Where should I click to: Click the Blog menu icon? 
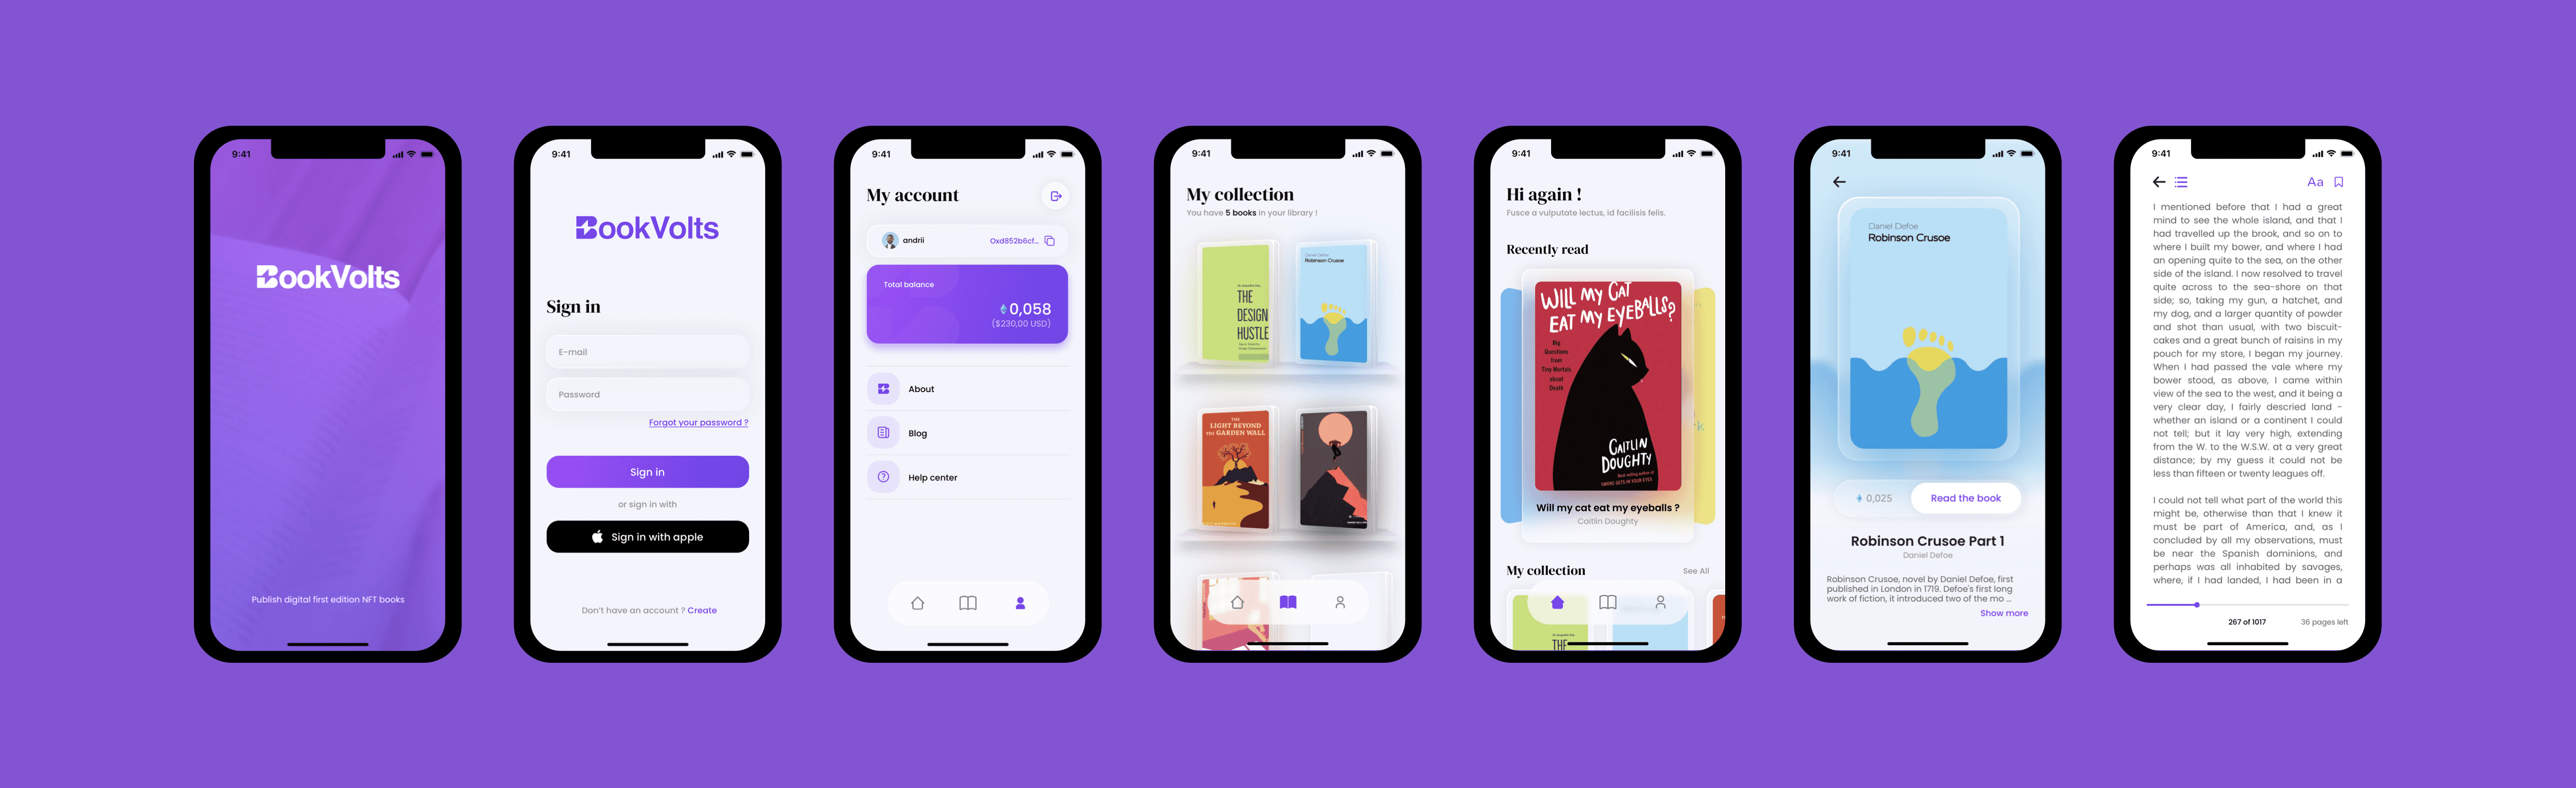[x=885, y=432]
